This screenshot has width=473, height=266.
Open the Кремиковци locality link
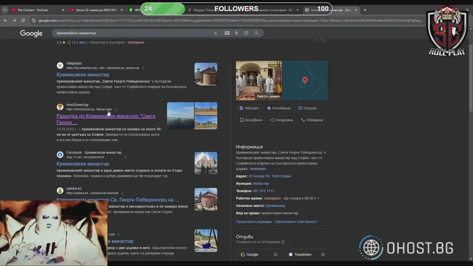click(x=275, y=206)
